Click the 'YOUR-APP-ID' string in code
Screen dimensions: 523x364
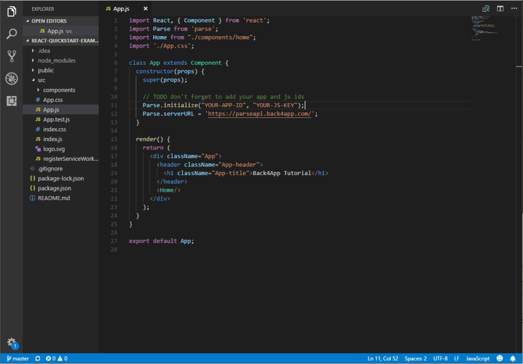click(x=224, y=105)
